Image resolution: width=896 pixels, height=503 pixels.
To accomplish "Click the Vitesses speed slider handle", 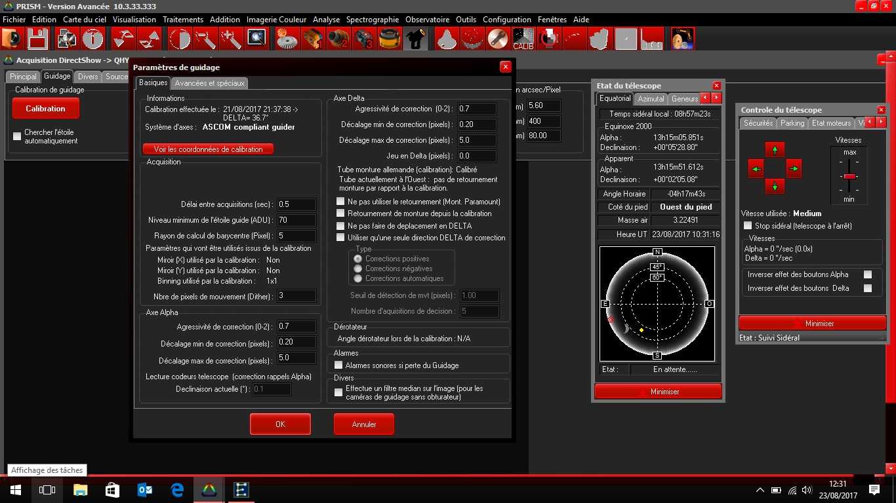I will (x=849, y=177).
